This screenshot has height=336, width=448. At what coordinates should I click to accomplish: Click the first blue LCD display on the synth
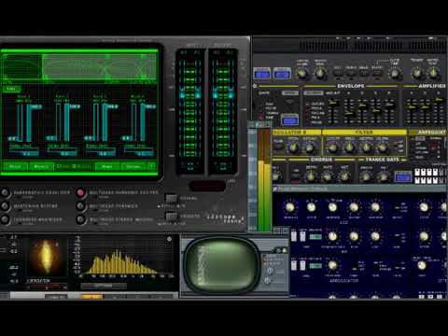click(x=262, y=75)
